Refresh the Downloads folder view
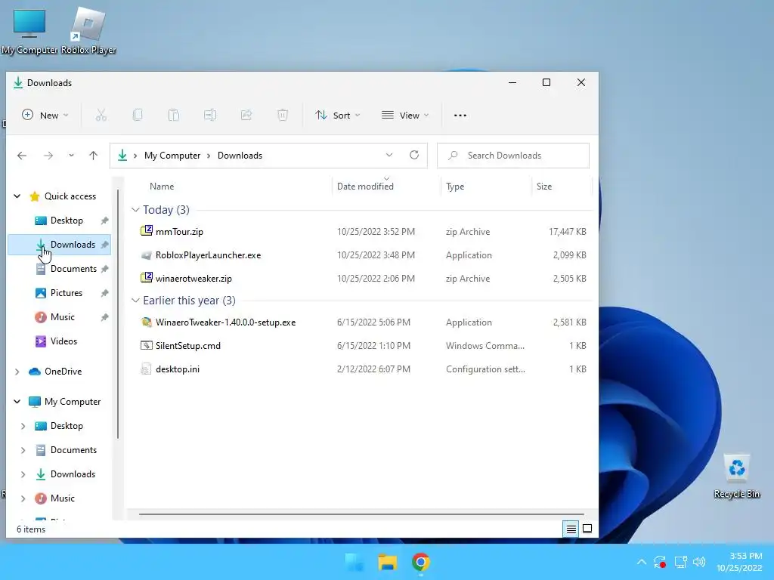The image size is (774, 580). point(414,155)
